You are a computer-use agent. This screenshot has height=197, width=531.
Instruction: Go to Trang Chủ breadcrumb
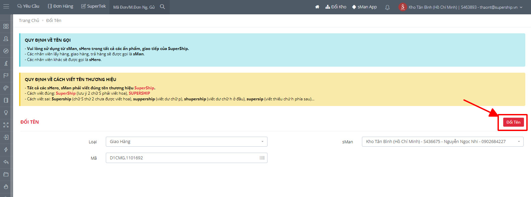[x=29, y=21]
